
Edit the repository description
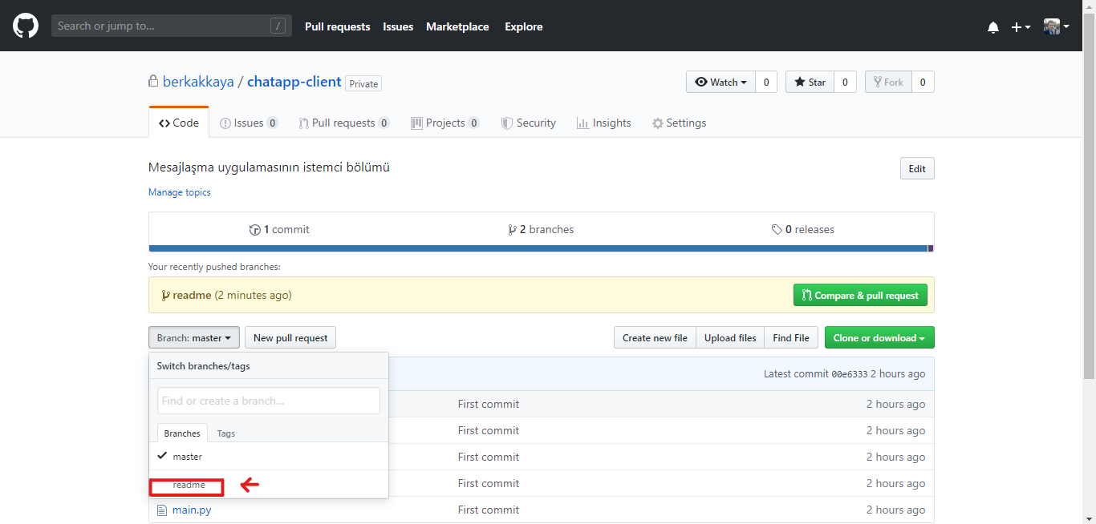(x=917, y=168)
